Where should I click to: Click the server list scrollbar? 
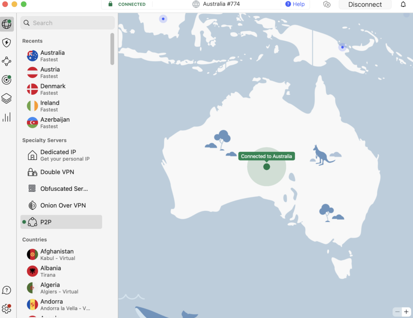coord(112,49)
